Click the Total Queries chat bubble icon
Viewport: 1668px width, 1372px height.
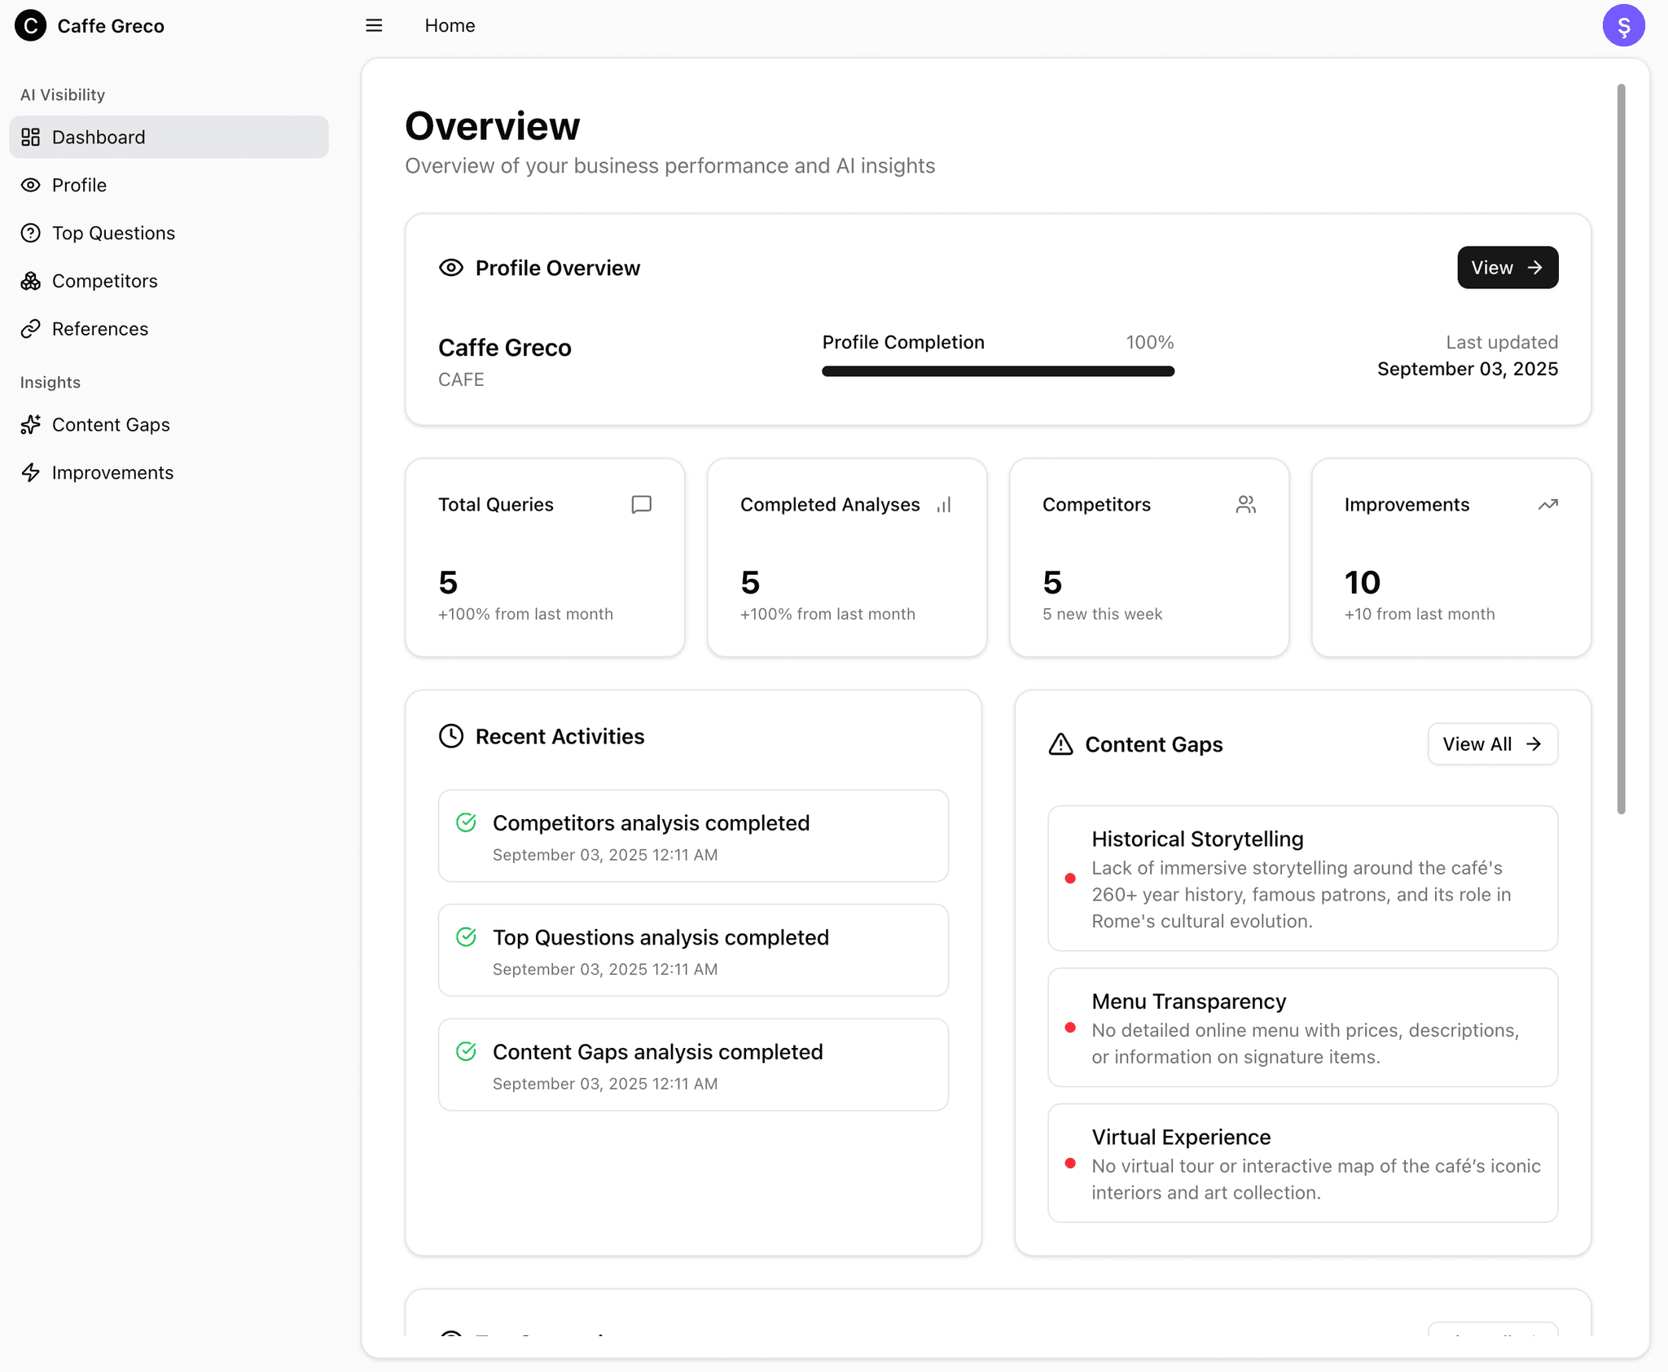click(x=641, y=505)
